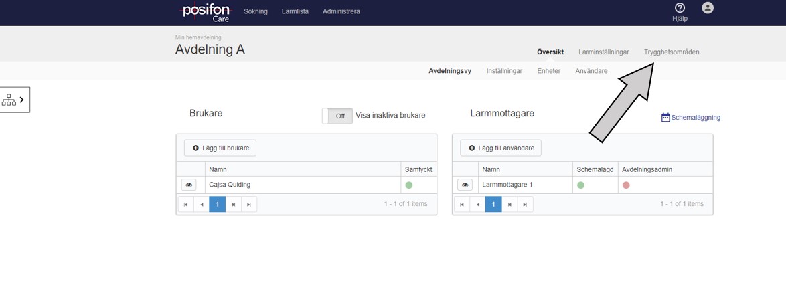Go to last page in Brukare pager

[x=249, y=204]
